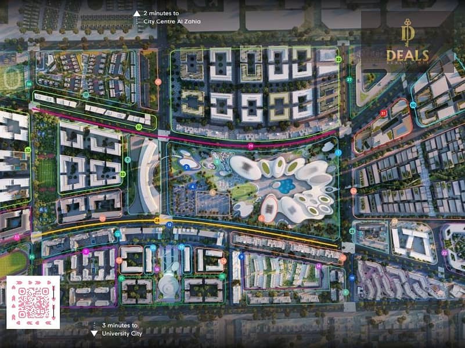Select blue marker number 4 in the park
This screenshot has height=348, width=465.
192,186
